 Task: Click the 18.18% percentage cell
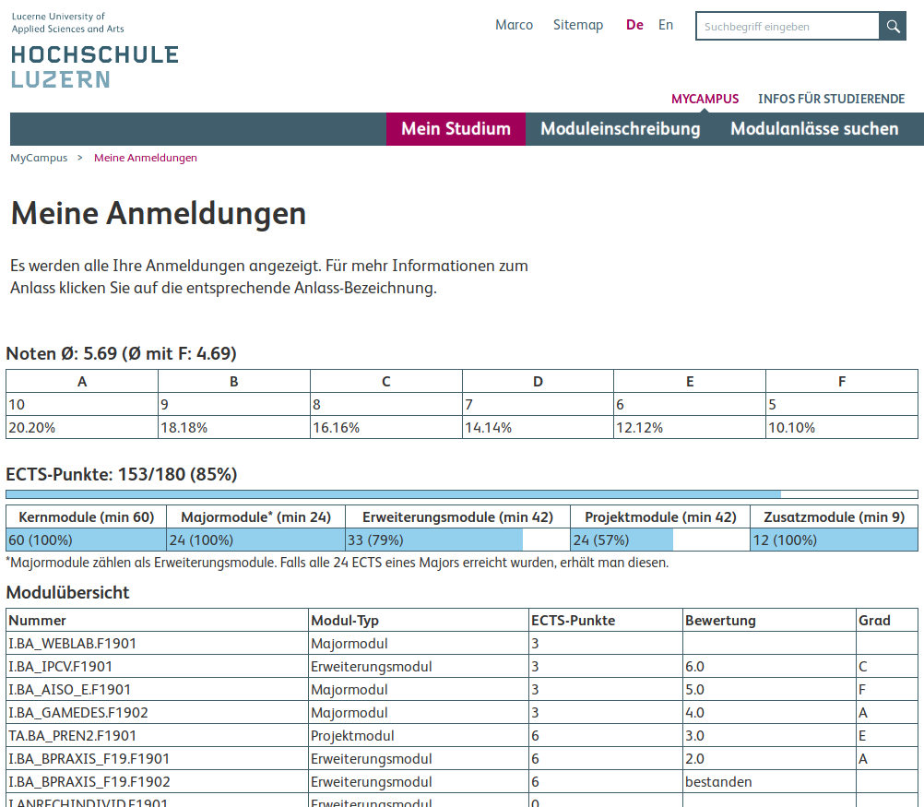[x=234, y=427]
